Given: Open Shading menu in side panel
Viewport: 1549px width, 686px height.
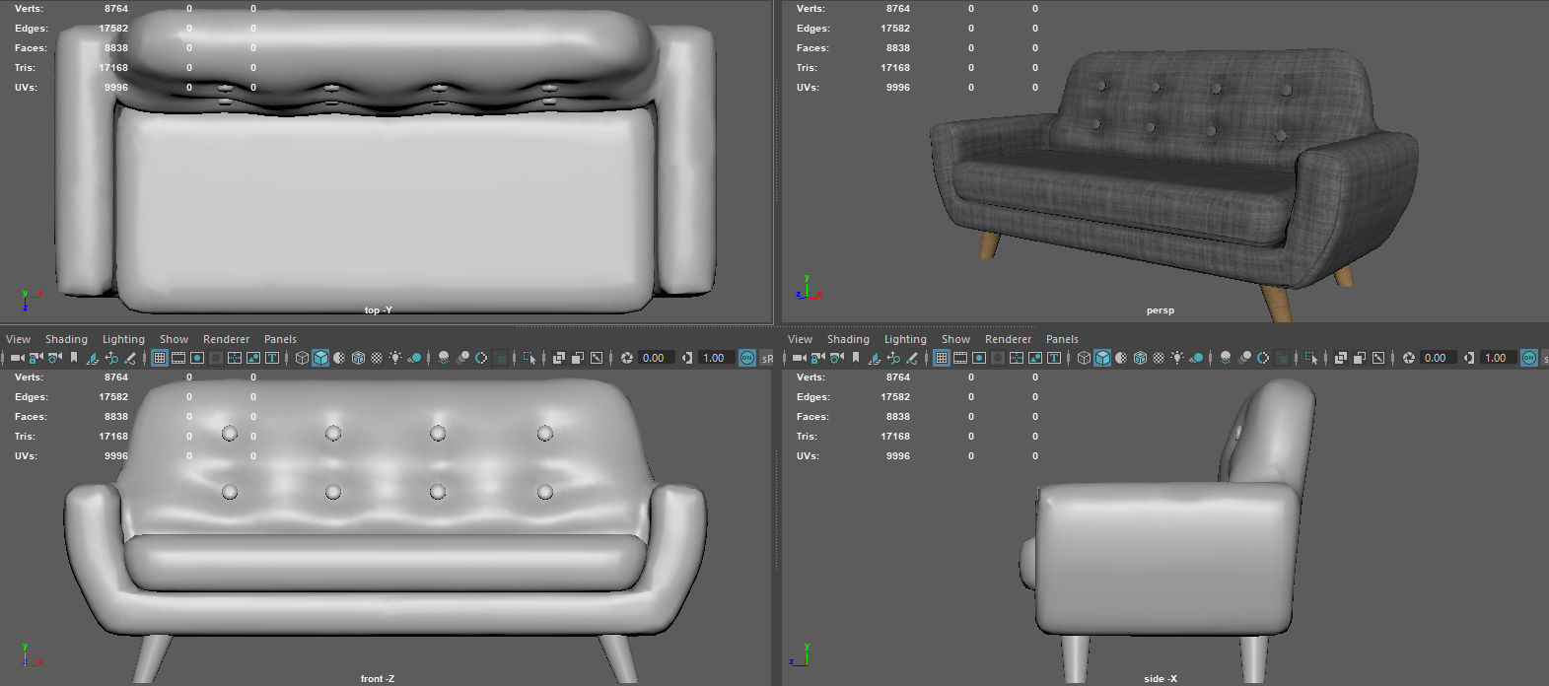Looking at the screenshot, I should pyautogui.click(x=848, y=339).
